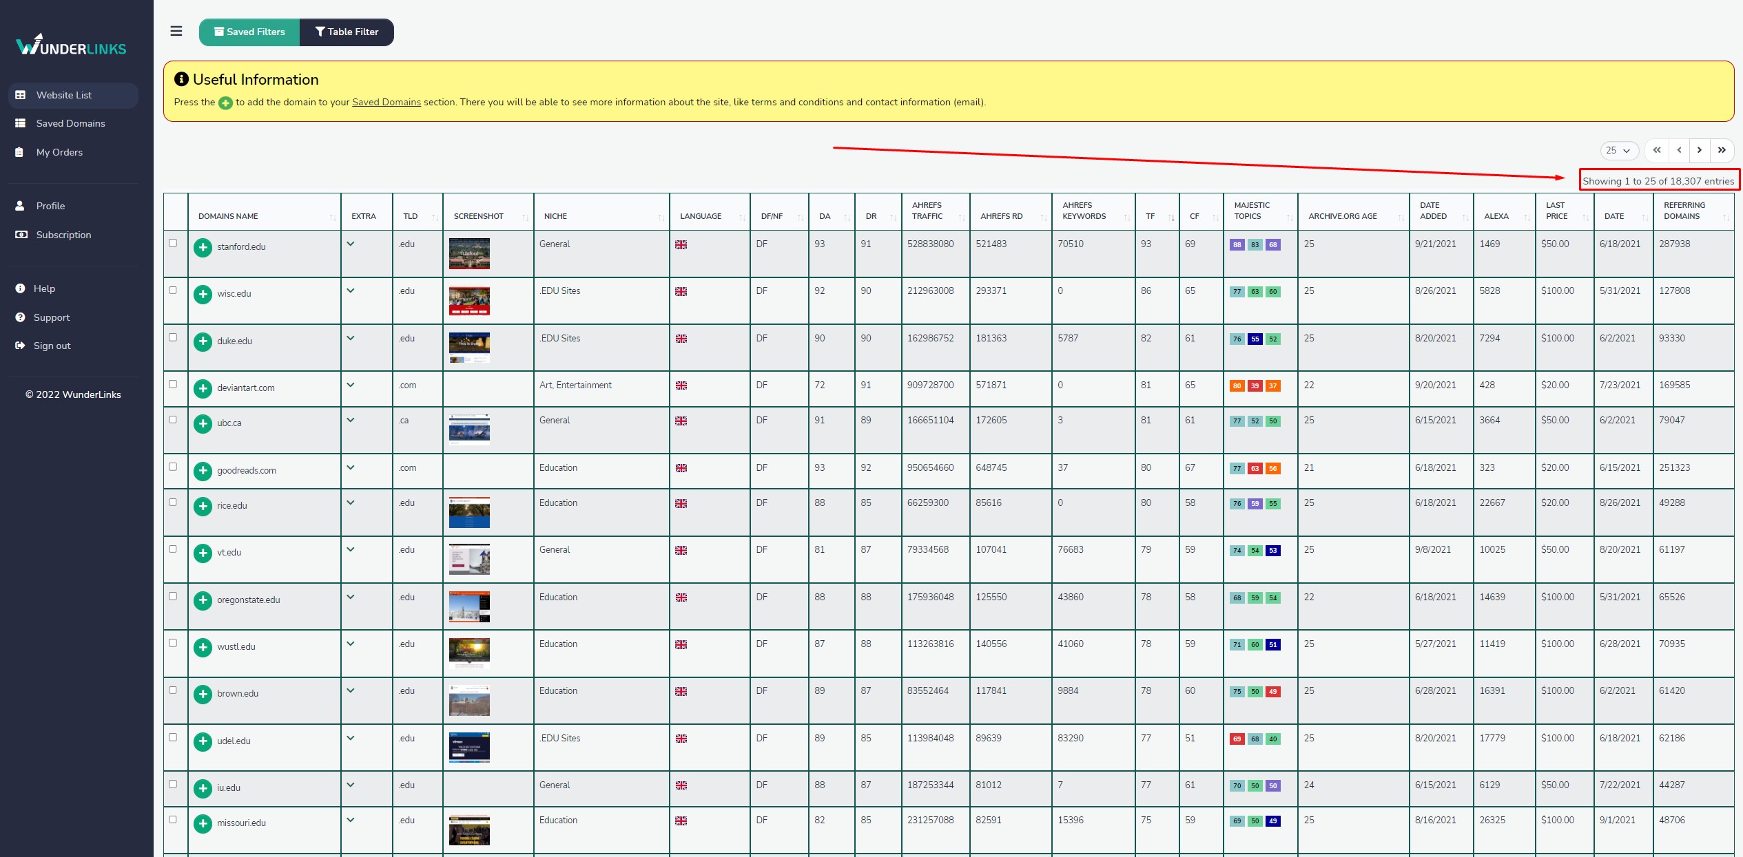Screen dimensions: 1743x857
Task: Click orange 80 Majestic topic badge for deviantart.com
Action: pyautogui.click(x=1237, y=385)
